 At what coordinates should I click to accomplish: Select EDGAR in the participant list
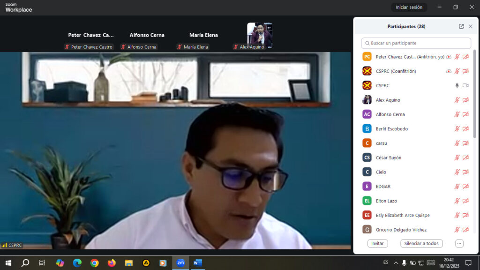pyautogui.click(x=383, y=187)
